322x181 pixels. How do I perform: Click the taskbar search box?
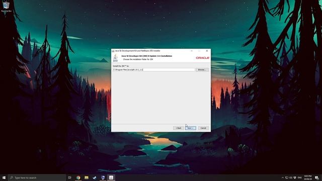point(37,177)
